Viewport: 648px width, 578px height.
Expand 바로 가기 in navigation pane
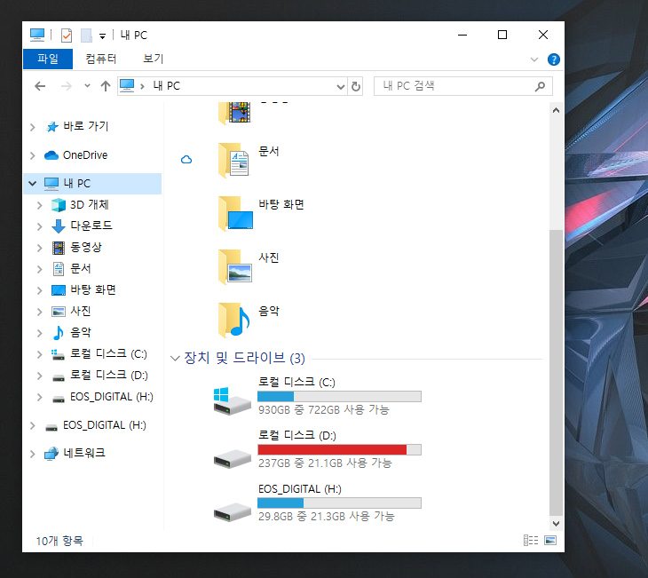(x=32, y=127)
